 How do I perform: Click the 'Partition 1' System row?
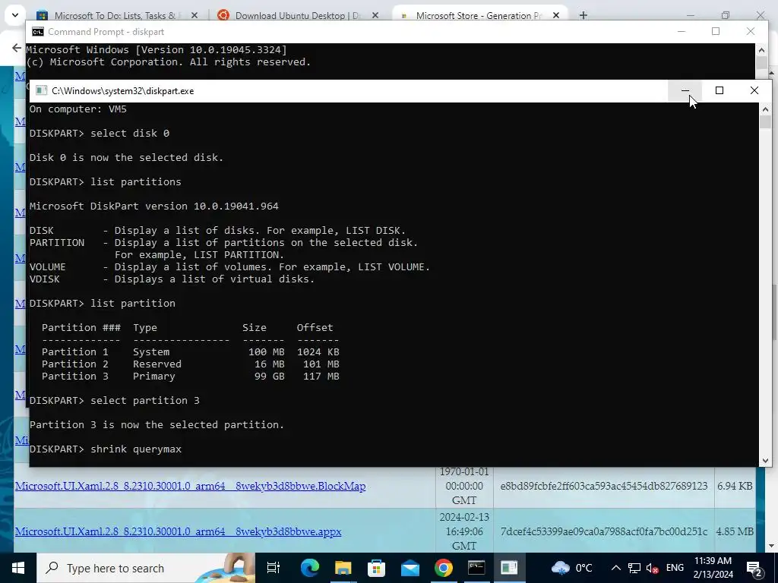tap(191, 352)
